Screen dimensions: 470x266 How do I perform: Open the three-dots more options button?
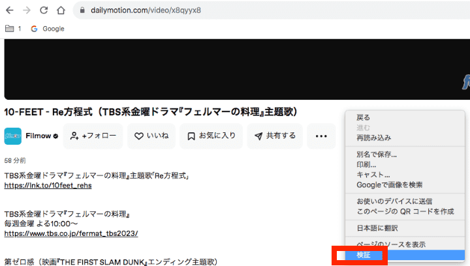pos(321,136)
